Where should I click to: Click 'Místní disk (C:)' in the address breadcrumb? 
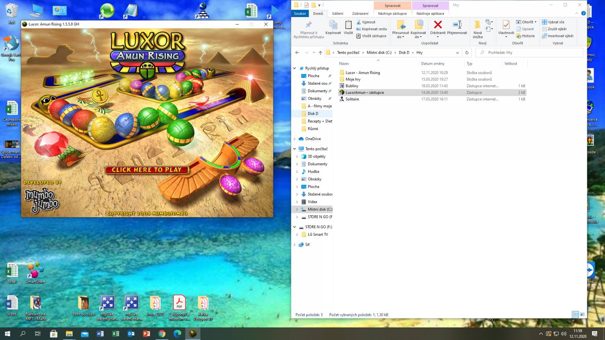(379, 53)
